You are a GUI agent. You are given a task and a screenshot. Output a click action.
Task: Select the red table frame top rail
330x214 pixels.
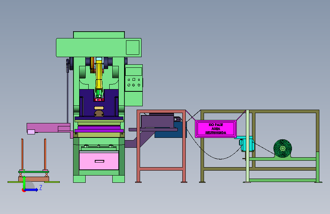click(x=161, y=111)
